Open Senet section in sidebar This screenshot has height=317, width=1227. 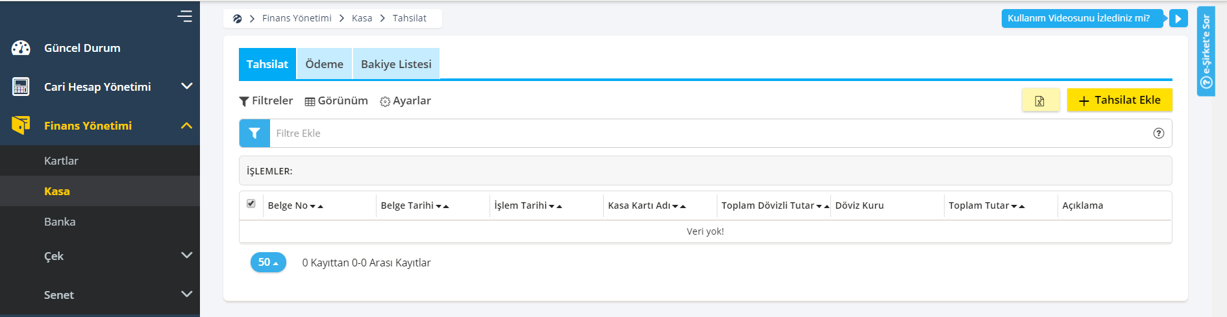[59, 295]
